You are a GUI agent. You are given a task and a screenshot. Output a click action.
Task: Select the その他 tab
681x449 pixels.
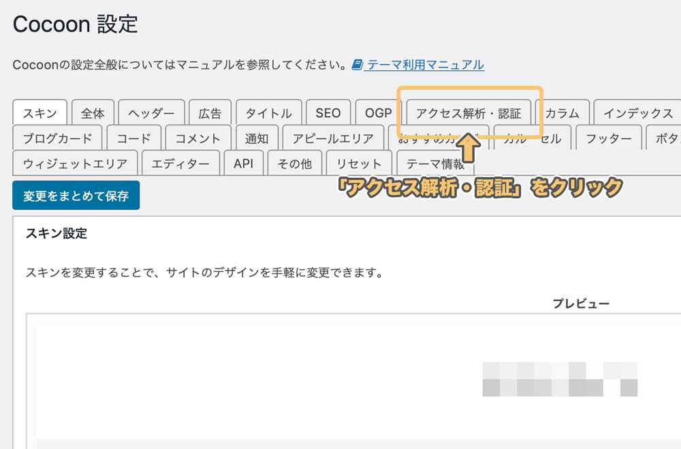coord(295,163)
